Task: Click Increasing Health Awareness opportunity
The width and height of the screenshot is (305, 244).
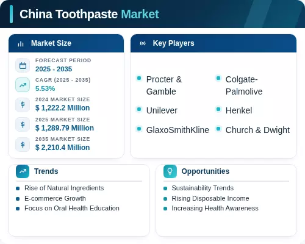Action: 215,208
